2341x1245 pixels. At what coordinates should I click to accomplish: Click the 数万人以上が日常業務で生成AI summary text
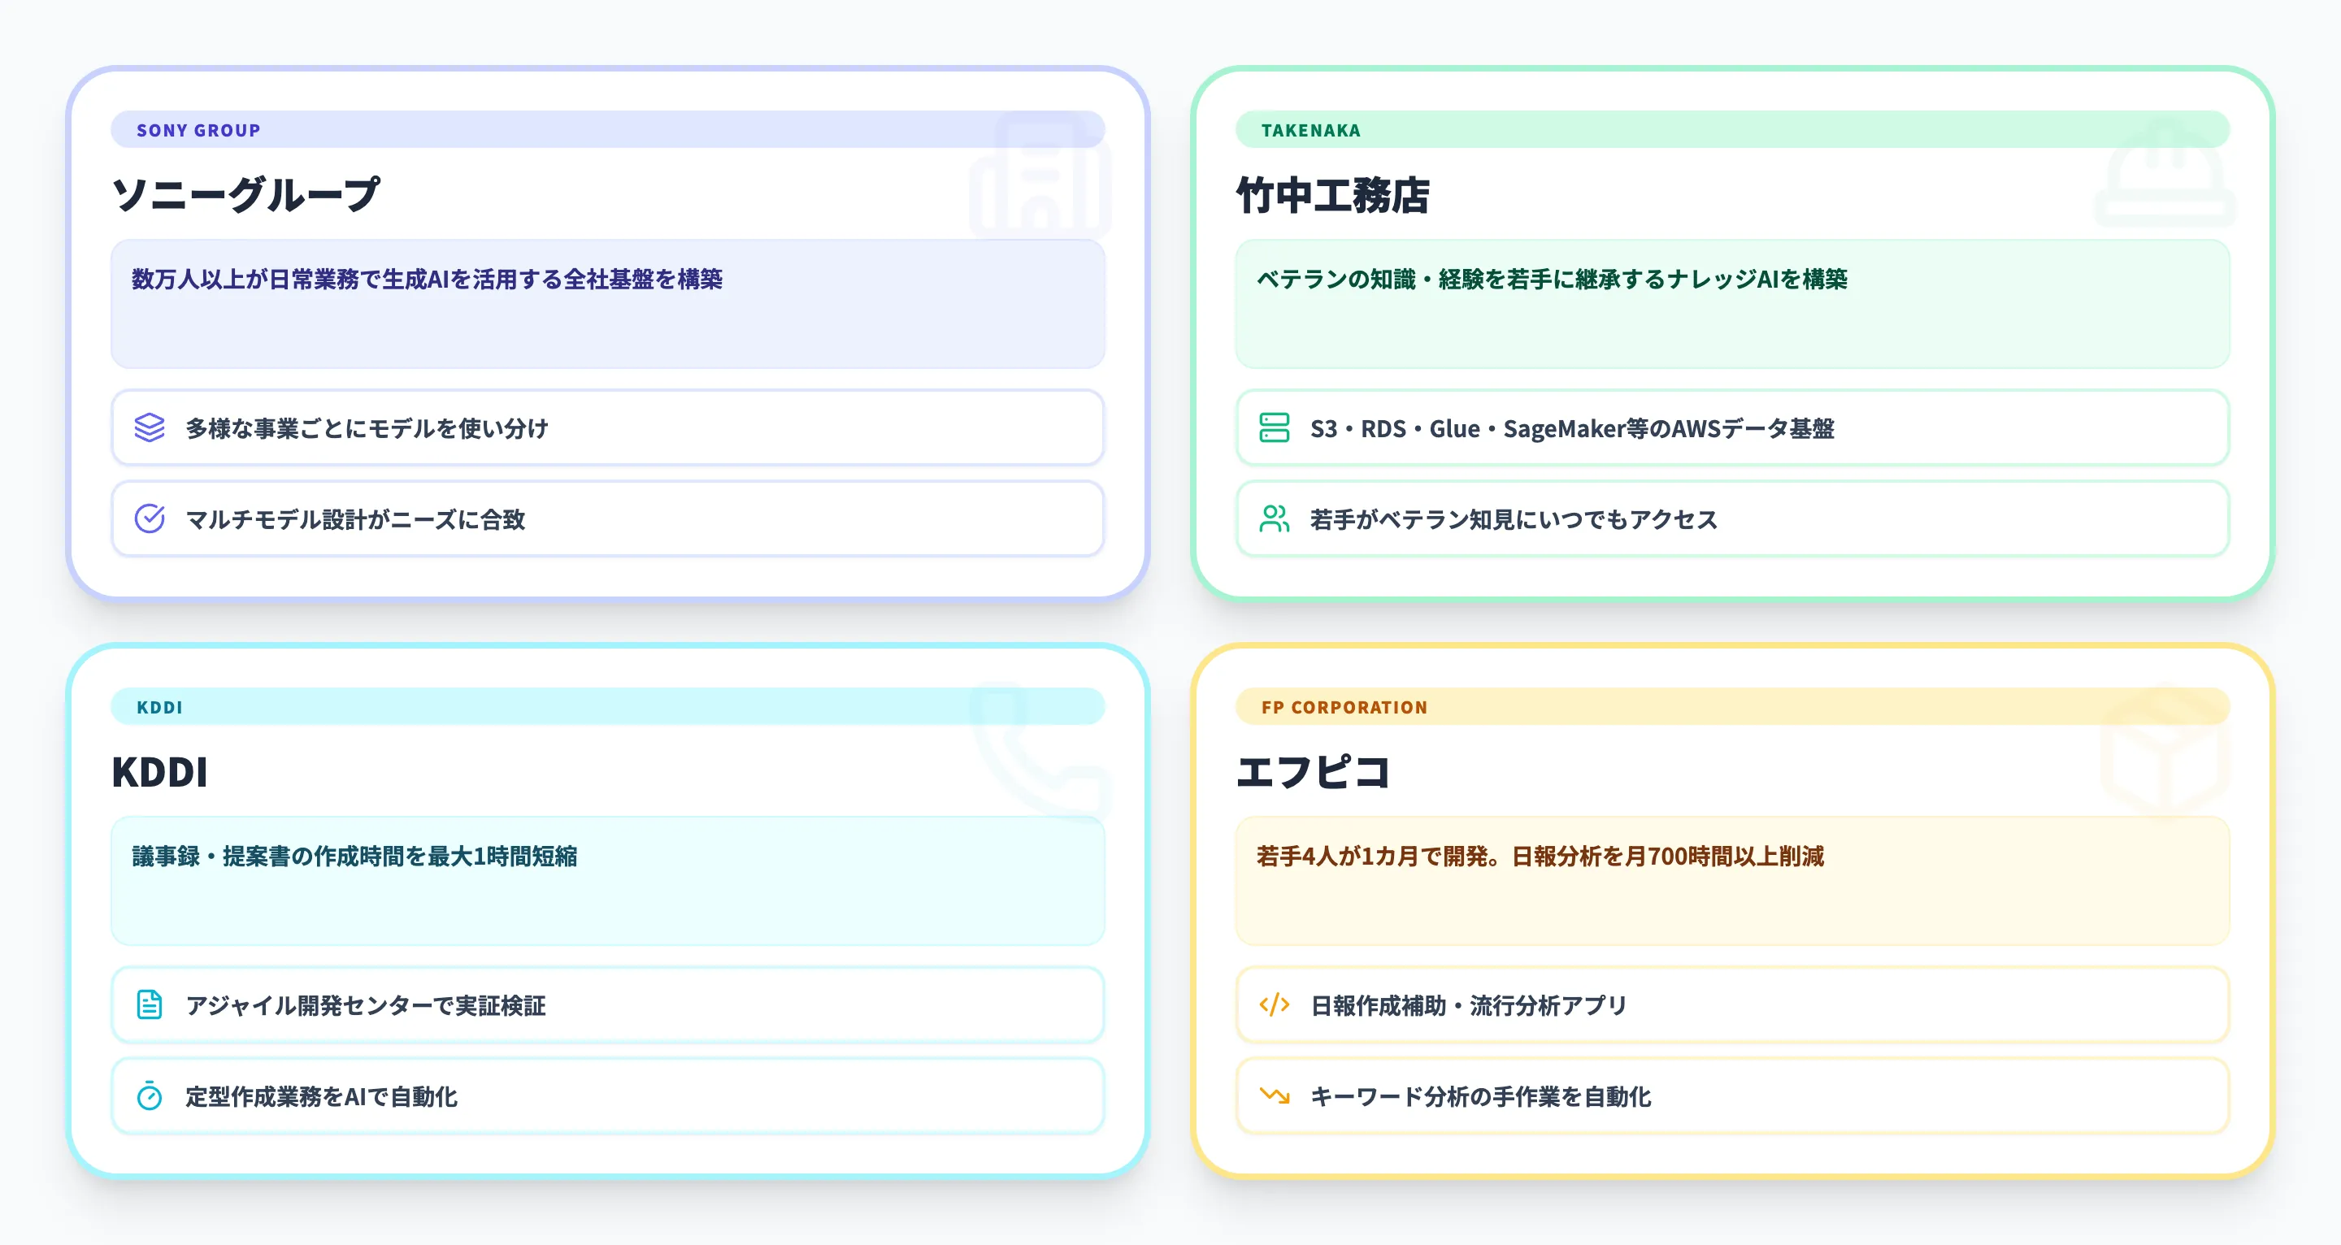[427, 279]
